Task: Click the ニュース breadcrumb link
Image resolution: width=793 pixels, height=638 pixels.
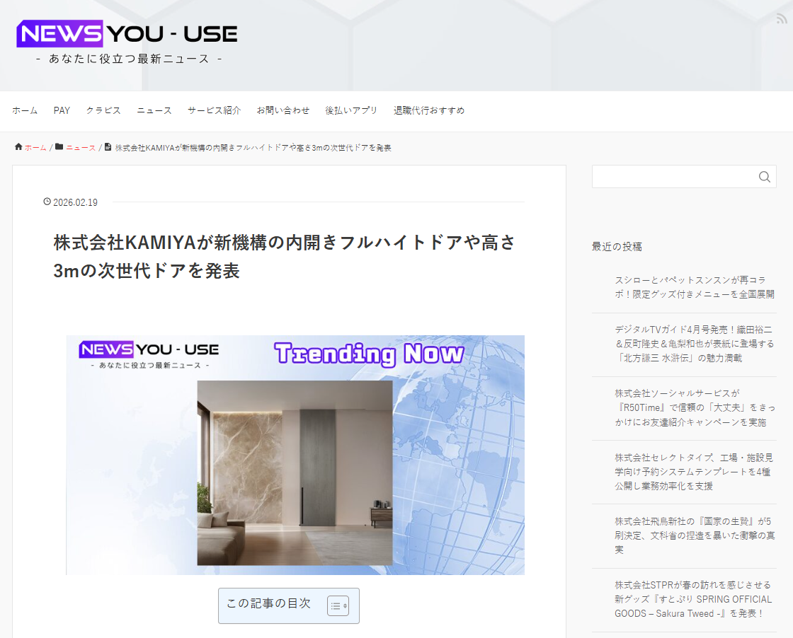Action: pyautogui.click(x=81, y=148)
